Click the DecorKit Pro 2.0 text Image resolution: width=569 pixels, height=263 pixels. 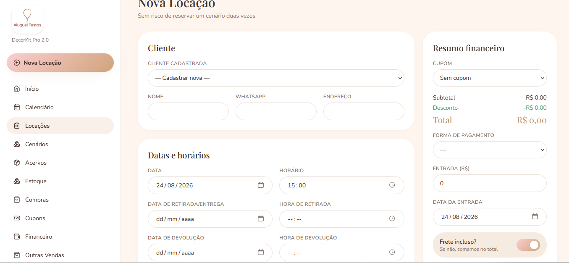(x=30, y=40)
